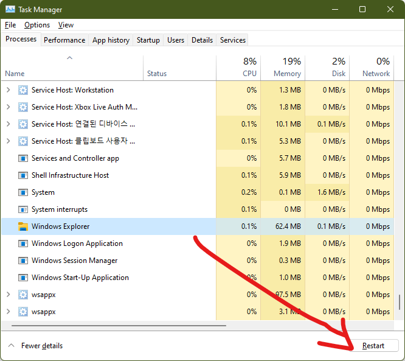Go to the Services tab
Image resolution: width=405 pixels, height=361 pixels.
coord(233,40)
